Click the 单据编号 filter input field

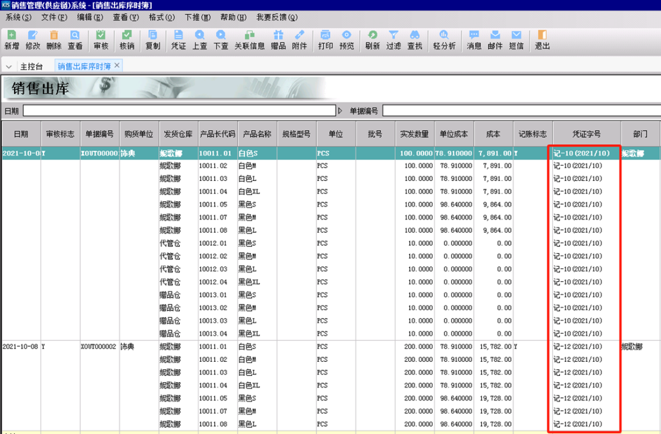(x=520, y=111)
